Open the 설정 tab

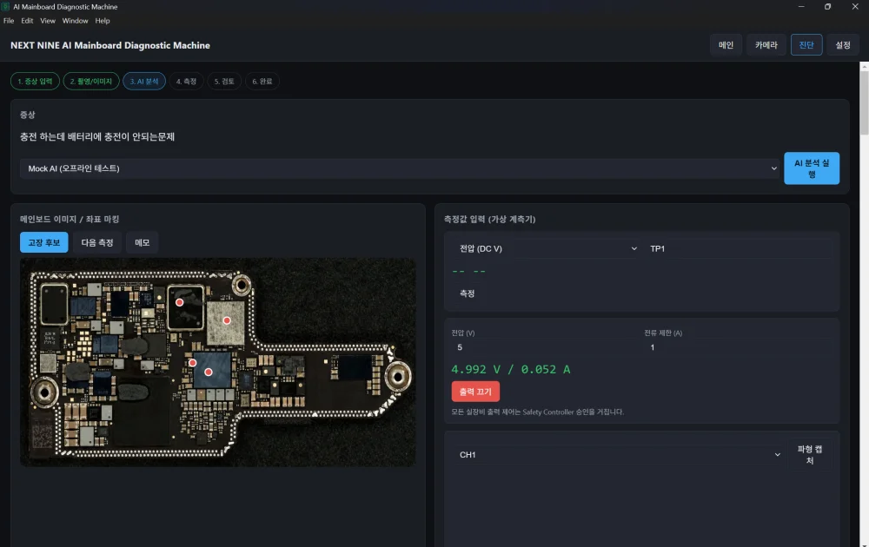[x=843, y=45]
